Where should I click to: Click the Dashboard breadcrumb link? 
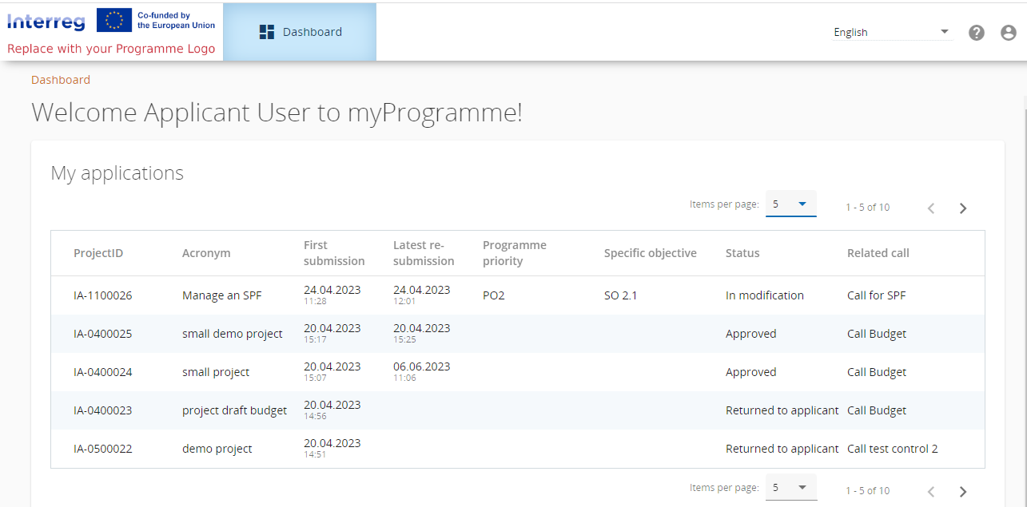61,80
